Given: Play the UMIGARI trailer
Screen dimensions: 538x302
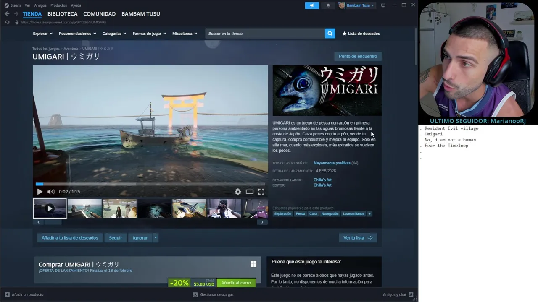Looking at the screenshot, I should pos(40,192).
